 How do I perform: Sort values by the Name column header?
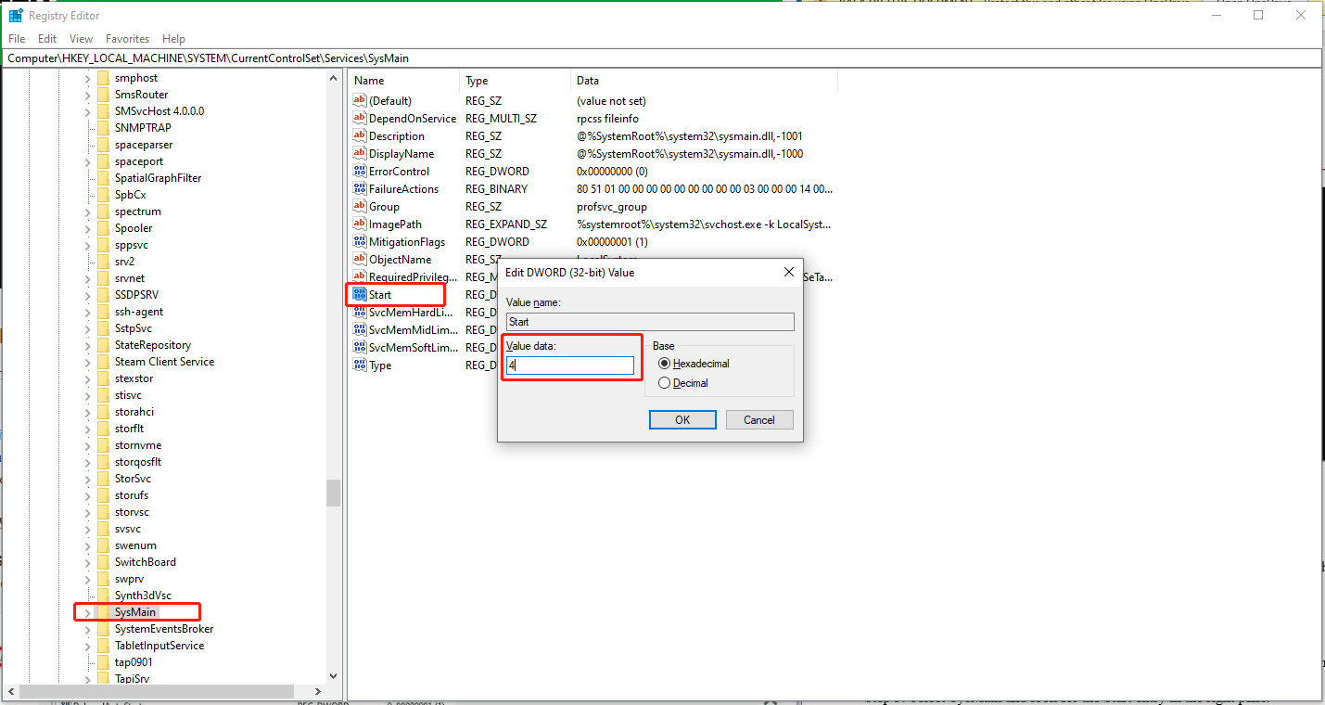point(404,81)
